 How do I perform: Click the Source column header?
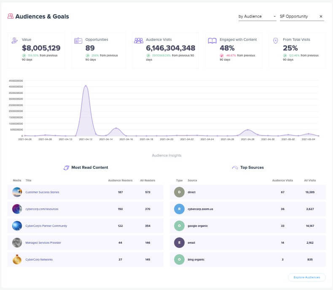192,181
